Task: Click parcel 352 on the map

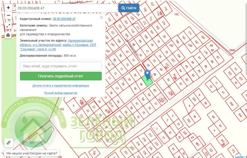Action: click(x=189, y=120)
